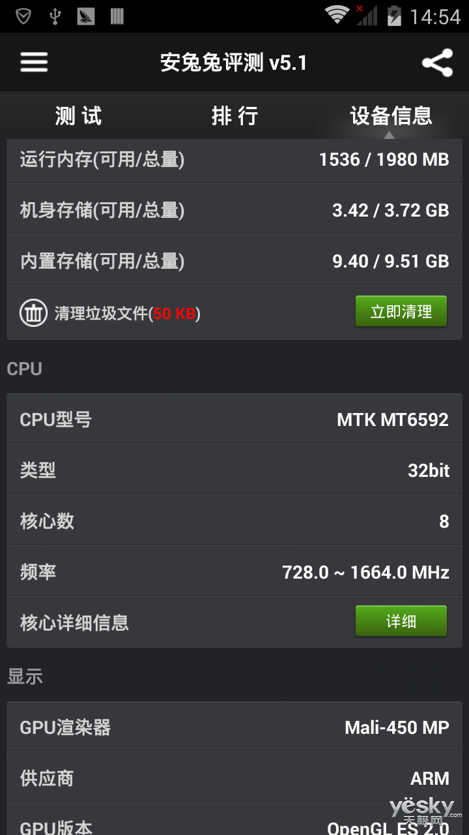The image size is (469, 835).
Task: Tap the 安兔兔评测 v5.1 title
Action: [x=234, y=63]
